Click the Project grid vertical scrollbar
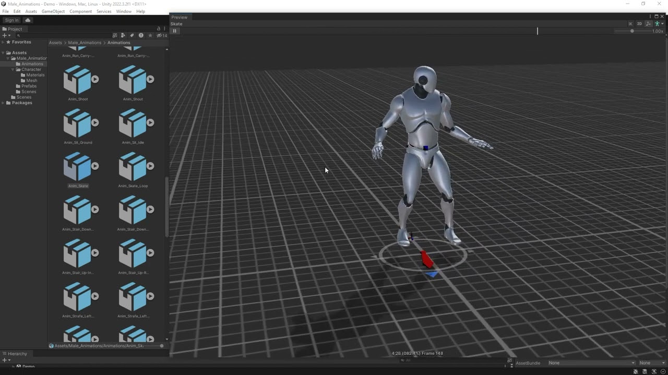Image resolution: width=668 pixels, height=375 pixels. point(167,207)
